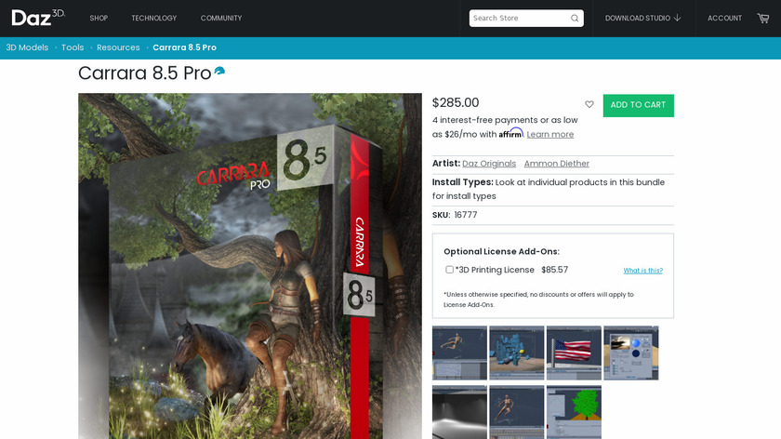Screen dimensions: 781x439
Task: Open the shopping cart icon
Action: (763, 19)
